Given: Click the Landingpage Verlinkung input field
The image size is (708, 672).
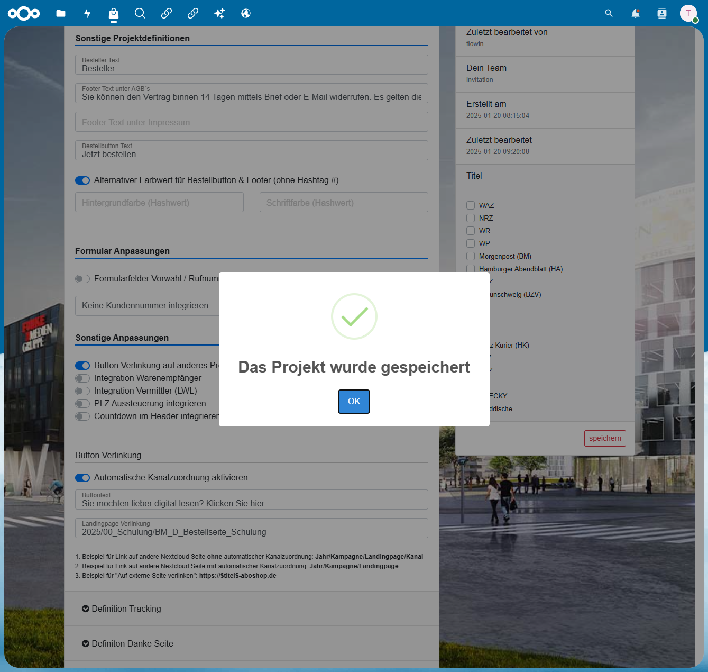Looking at the screenshot, I should pyautogui.click(x=252, y=528).
